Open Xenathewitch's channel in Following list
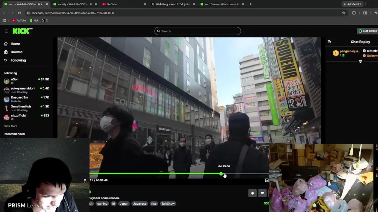Image resolution: width=378 pixels, height=212 pixels. point(26,108)
